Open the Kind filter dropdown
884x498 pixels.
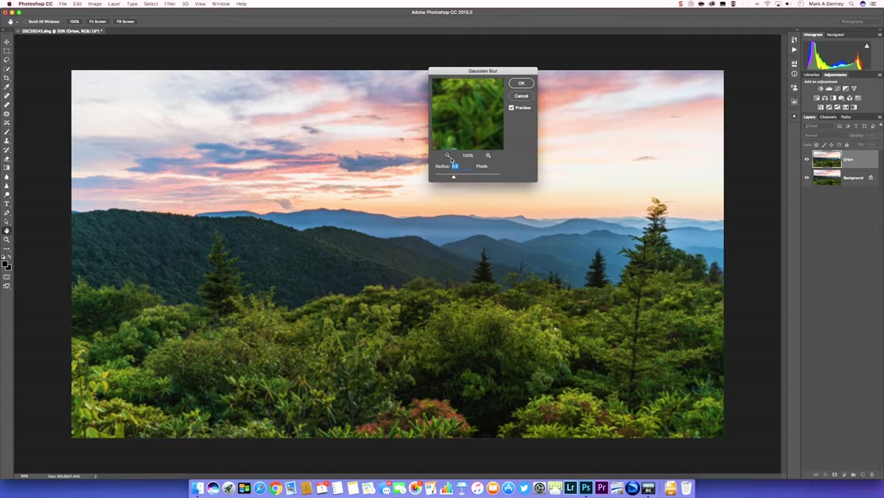[x=818, y=126]
